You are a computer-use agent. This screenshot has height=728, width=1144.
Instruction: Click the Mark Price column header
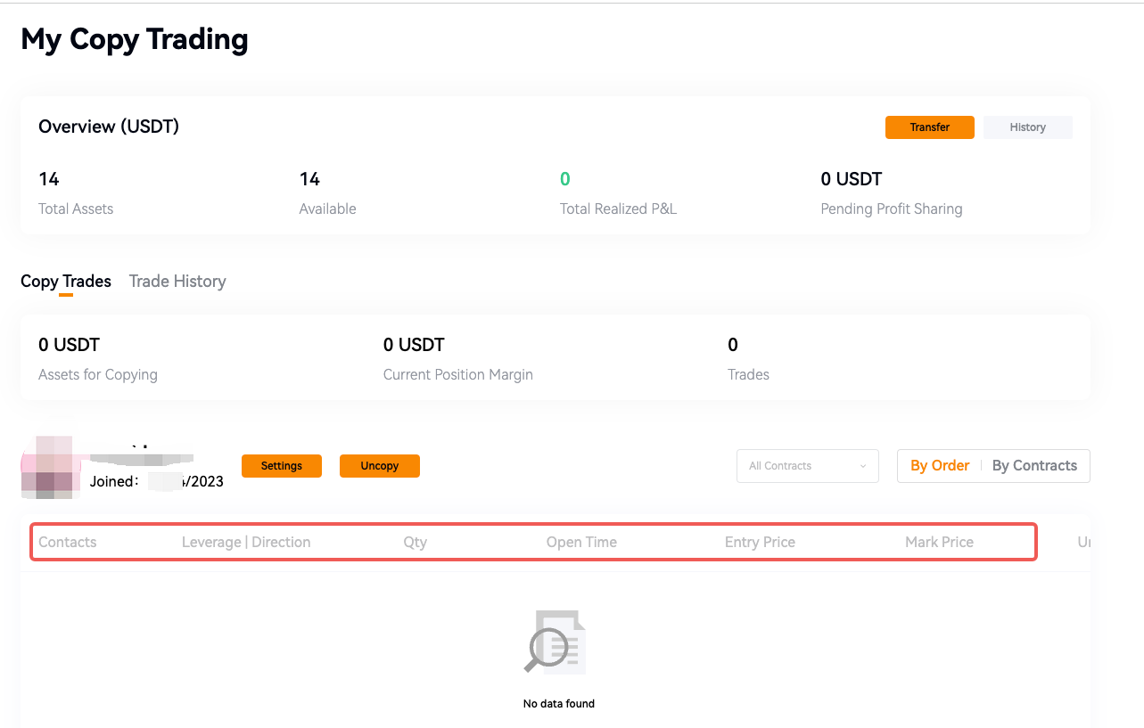click(x=939, y=542)
